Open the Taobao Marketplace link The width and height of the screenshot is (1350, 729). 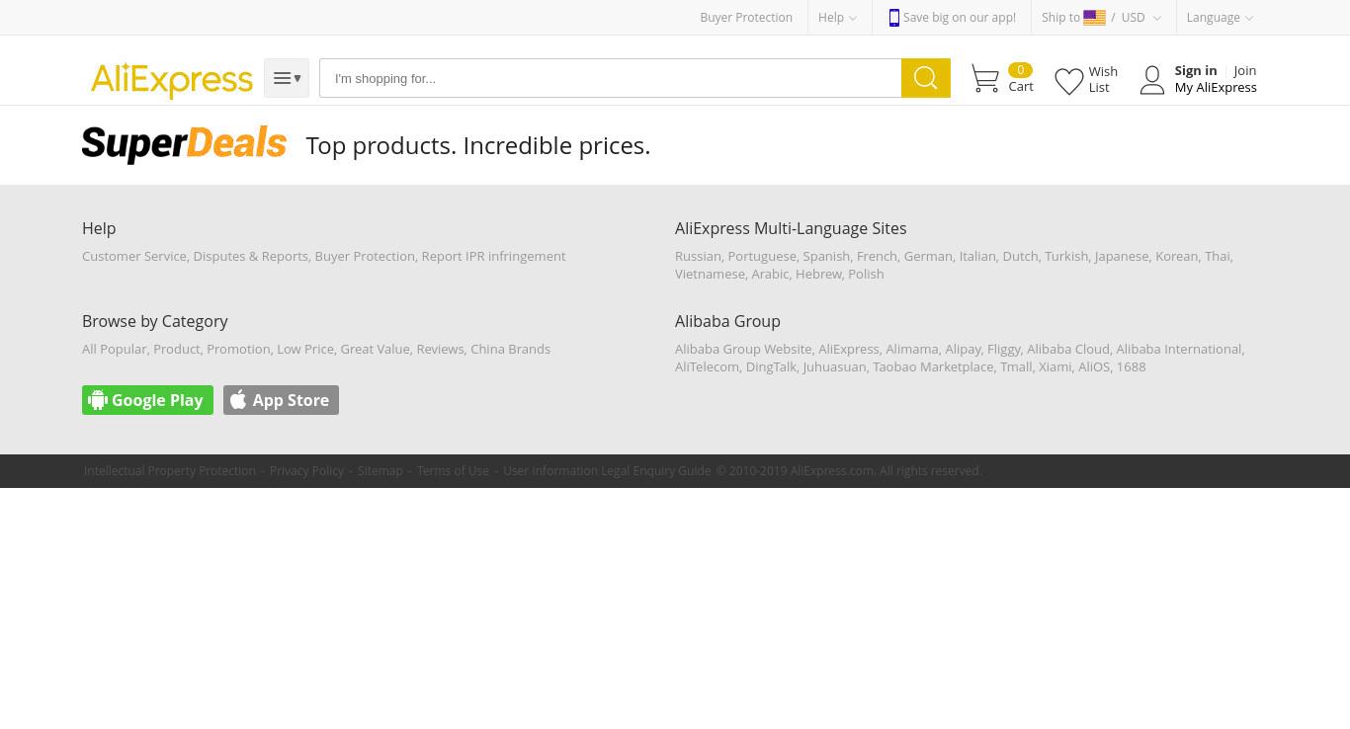(x=933, y=366)
